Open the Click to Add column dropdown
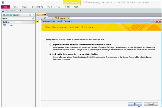 pos(69,18)
